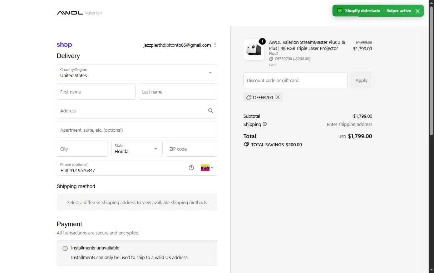This screenshot has height=273, width=434.
Task: Click the quantity badge on product thumbnail
Action: [262, 41]
